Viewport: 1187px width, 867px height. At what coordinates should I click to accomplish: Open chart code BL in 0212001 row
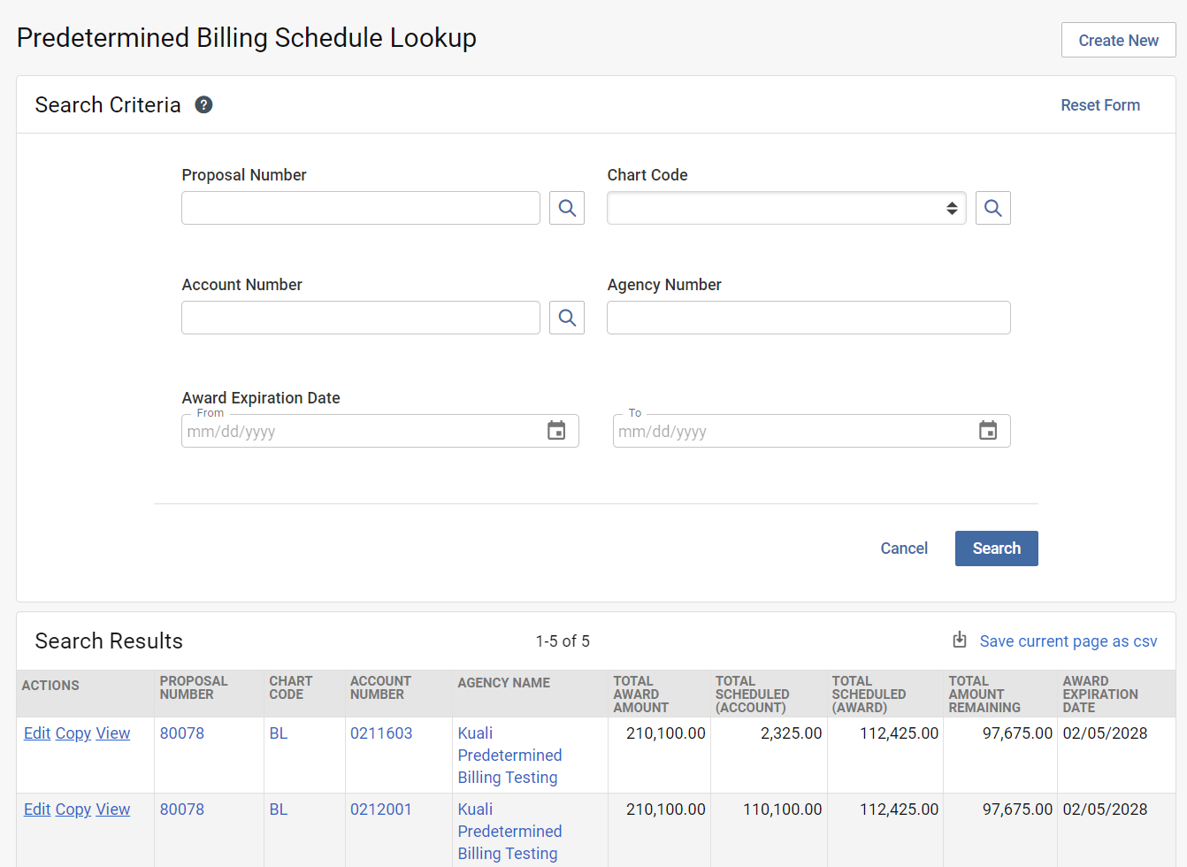pyautogui.click(x=279, y=809)
